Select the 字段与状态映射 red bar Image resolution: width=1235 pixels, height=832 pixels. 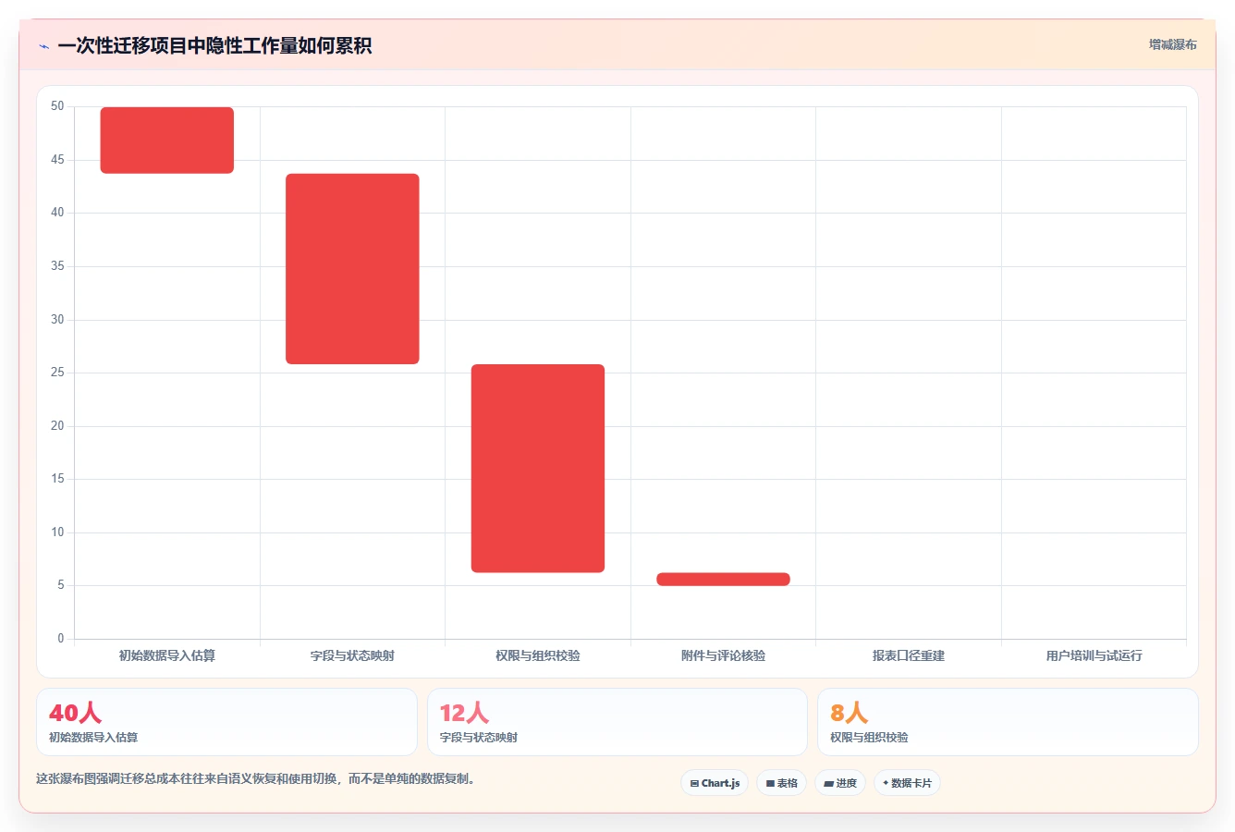[352, 269]
